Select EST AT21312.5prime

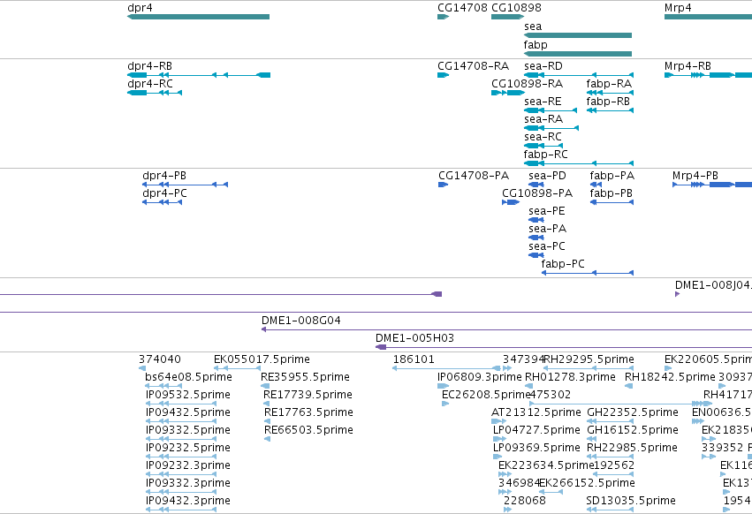pyautogui.click(x=498, y=421)
